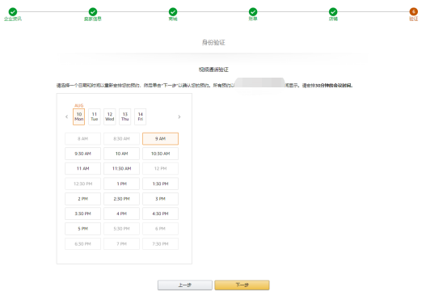Choose the 9 AM time slot

161,138
